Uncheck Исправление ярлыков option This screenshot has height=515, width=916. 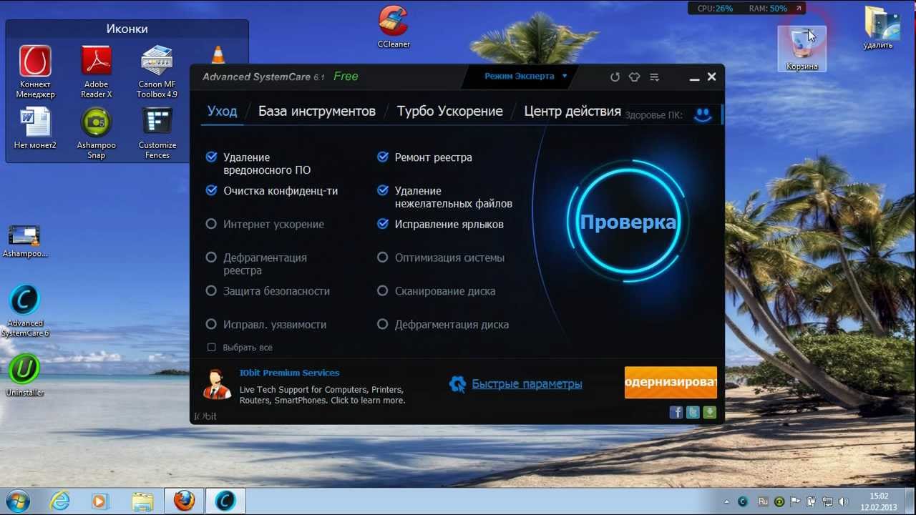383,224
